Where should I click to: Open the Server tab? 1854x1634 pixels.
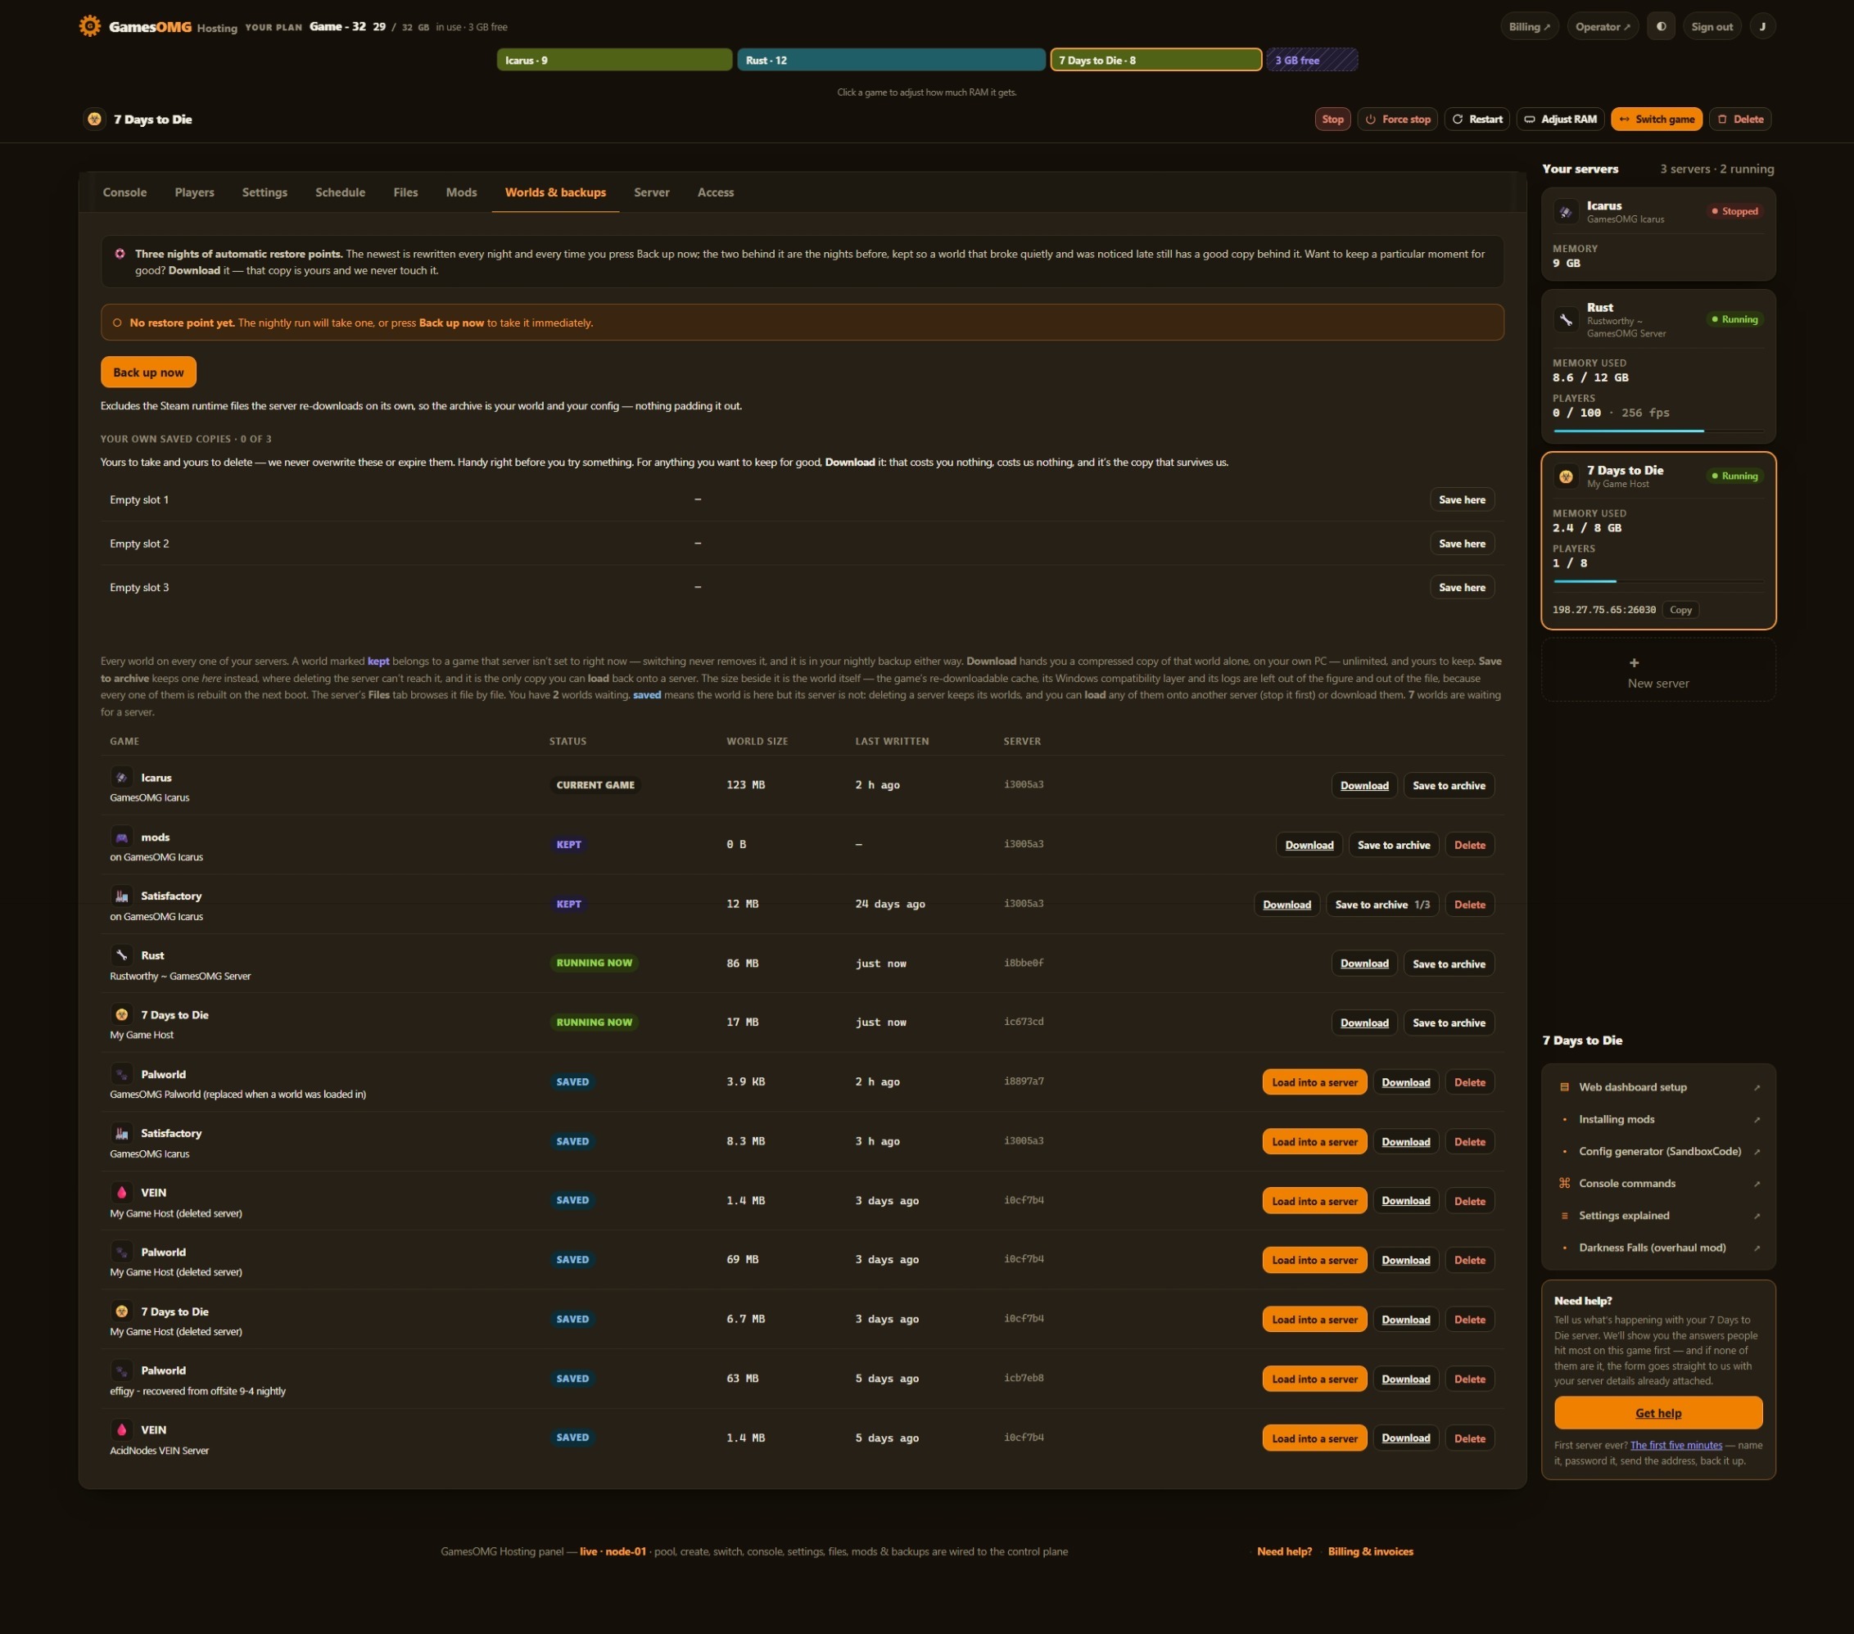651,192
